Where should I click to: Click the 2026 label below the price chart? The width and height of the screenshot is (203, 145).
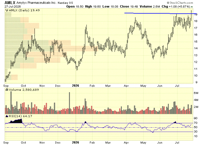pos(75,86)
